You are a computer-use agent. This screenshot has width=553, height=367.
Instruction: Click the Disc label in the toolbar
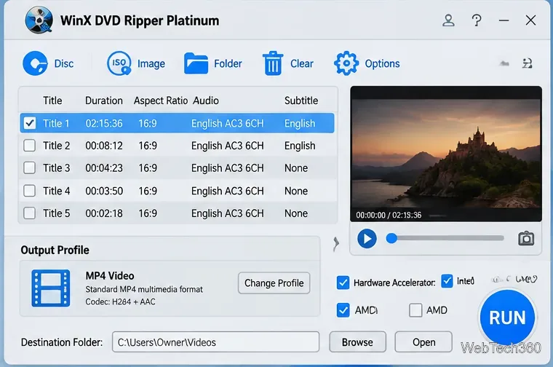point(64,63)
